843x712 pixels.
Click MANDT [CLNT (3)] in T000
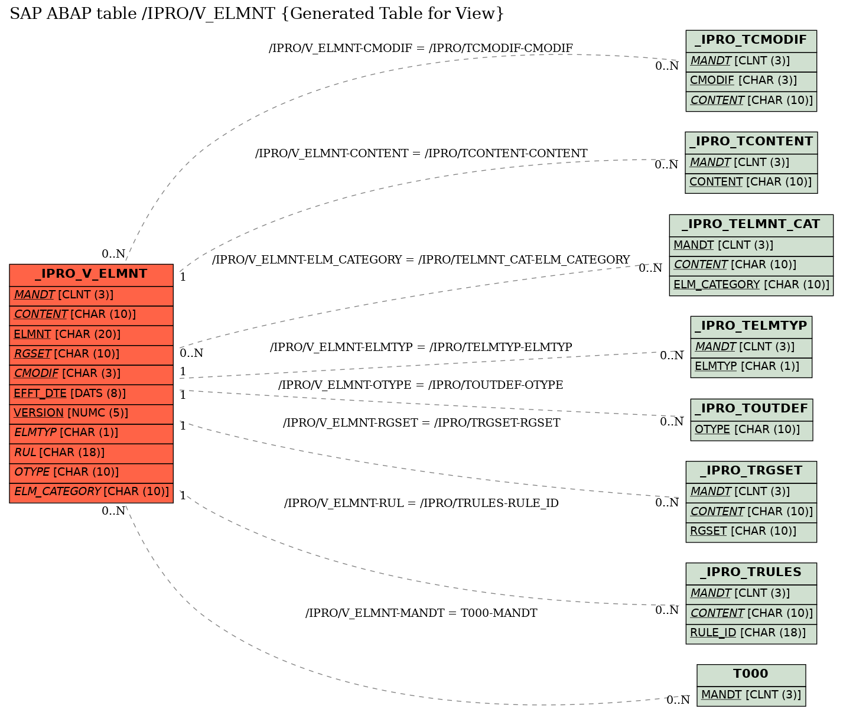click(751, 695)
